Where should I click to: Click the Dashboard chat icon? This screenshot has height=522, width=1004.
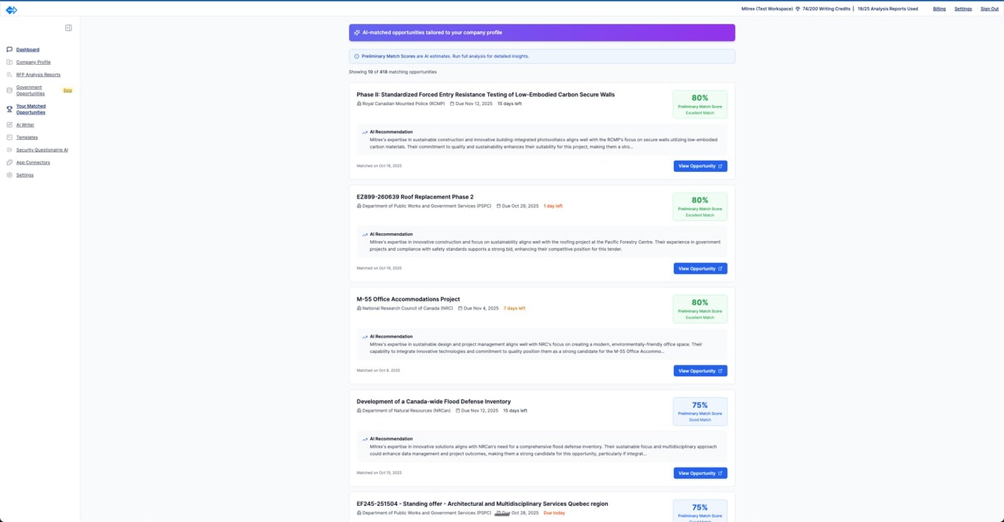(10, 49)
